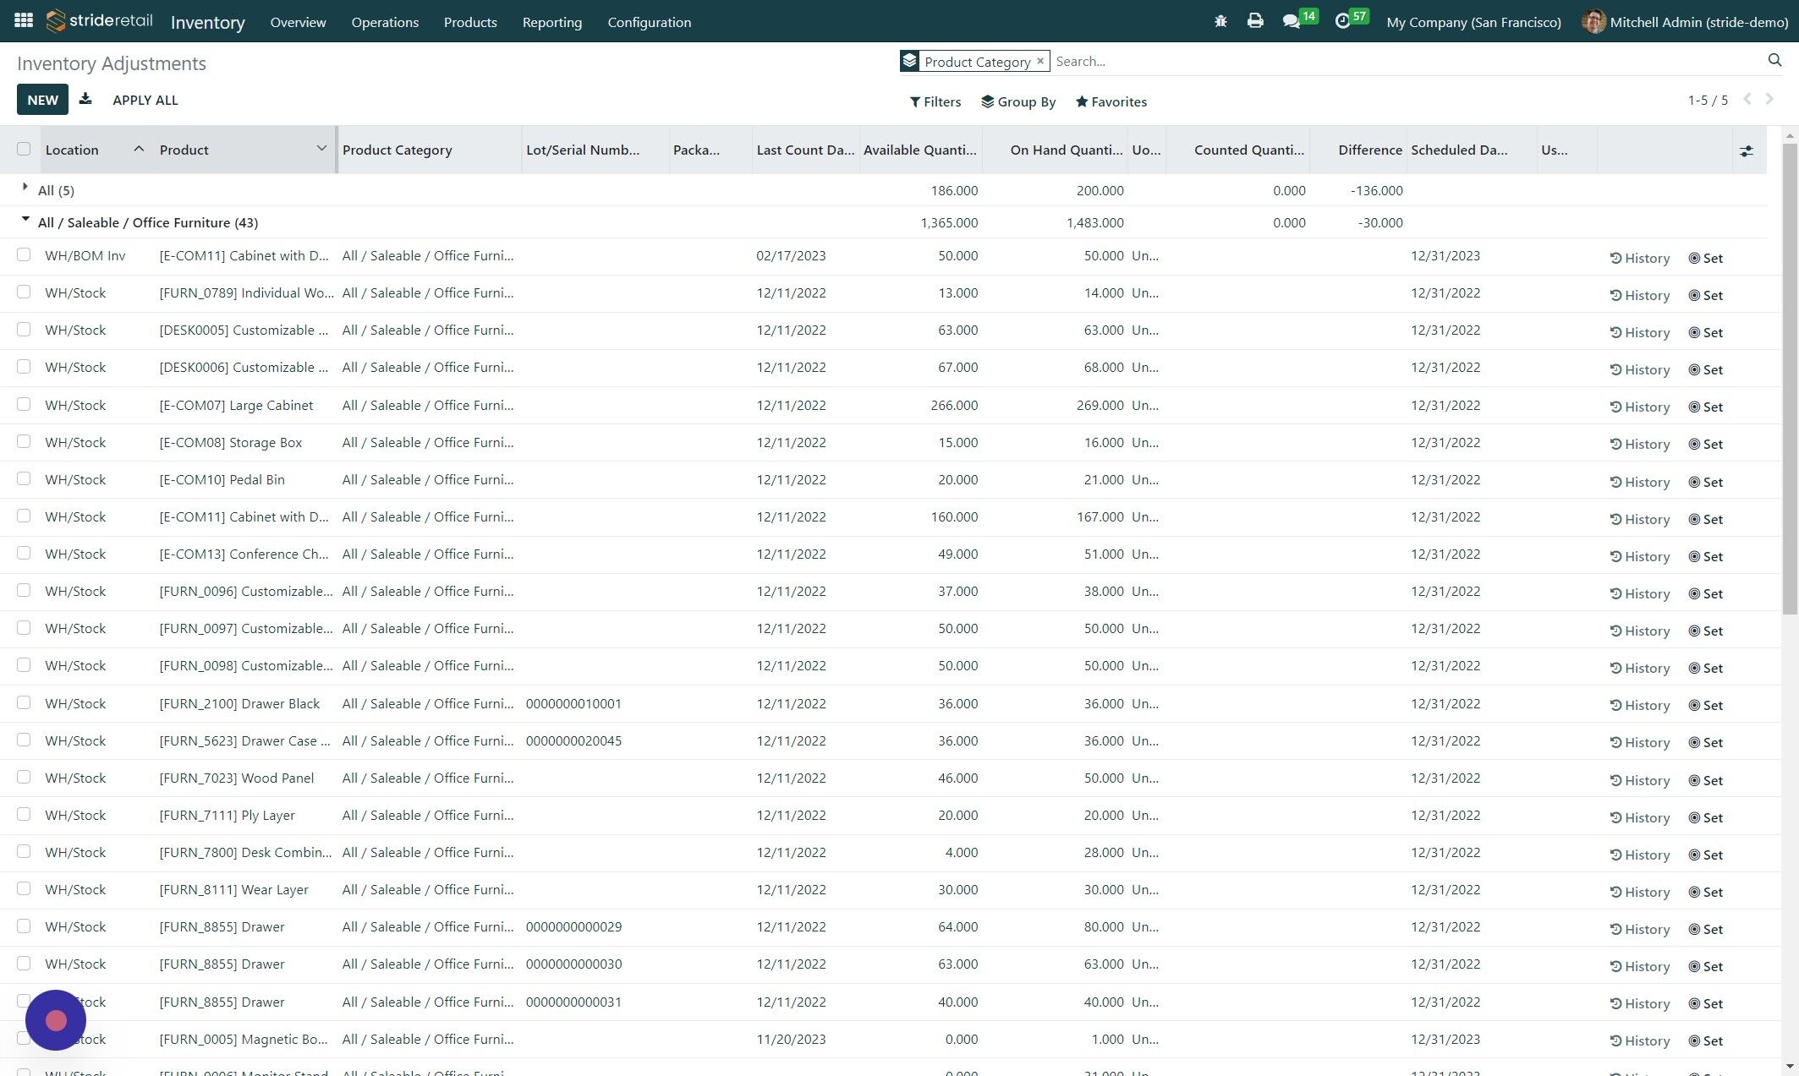Screen dimensions: 1799x1076
Task: Open the apps grid menu icon
Action: tap(24, 21)
